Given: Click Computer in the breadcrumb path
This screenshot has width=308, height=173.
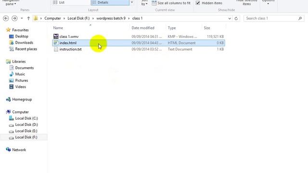Looking at the screenshot, I should tap(52, 18).
